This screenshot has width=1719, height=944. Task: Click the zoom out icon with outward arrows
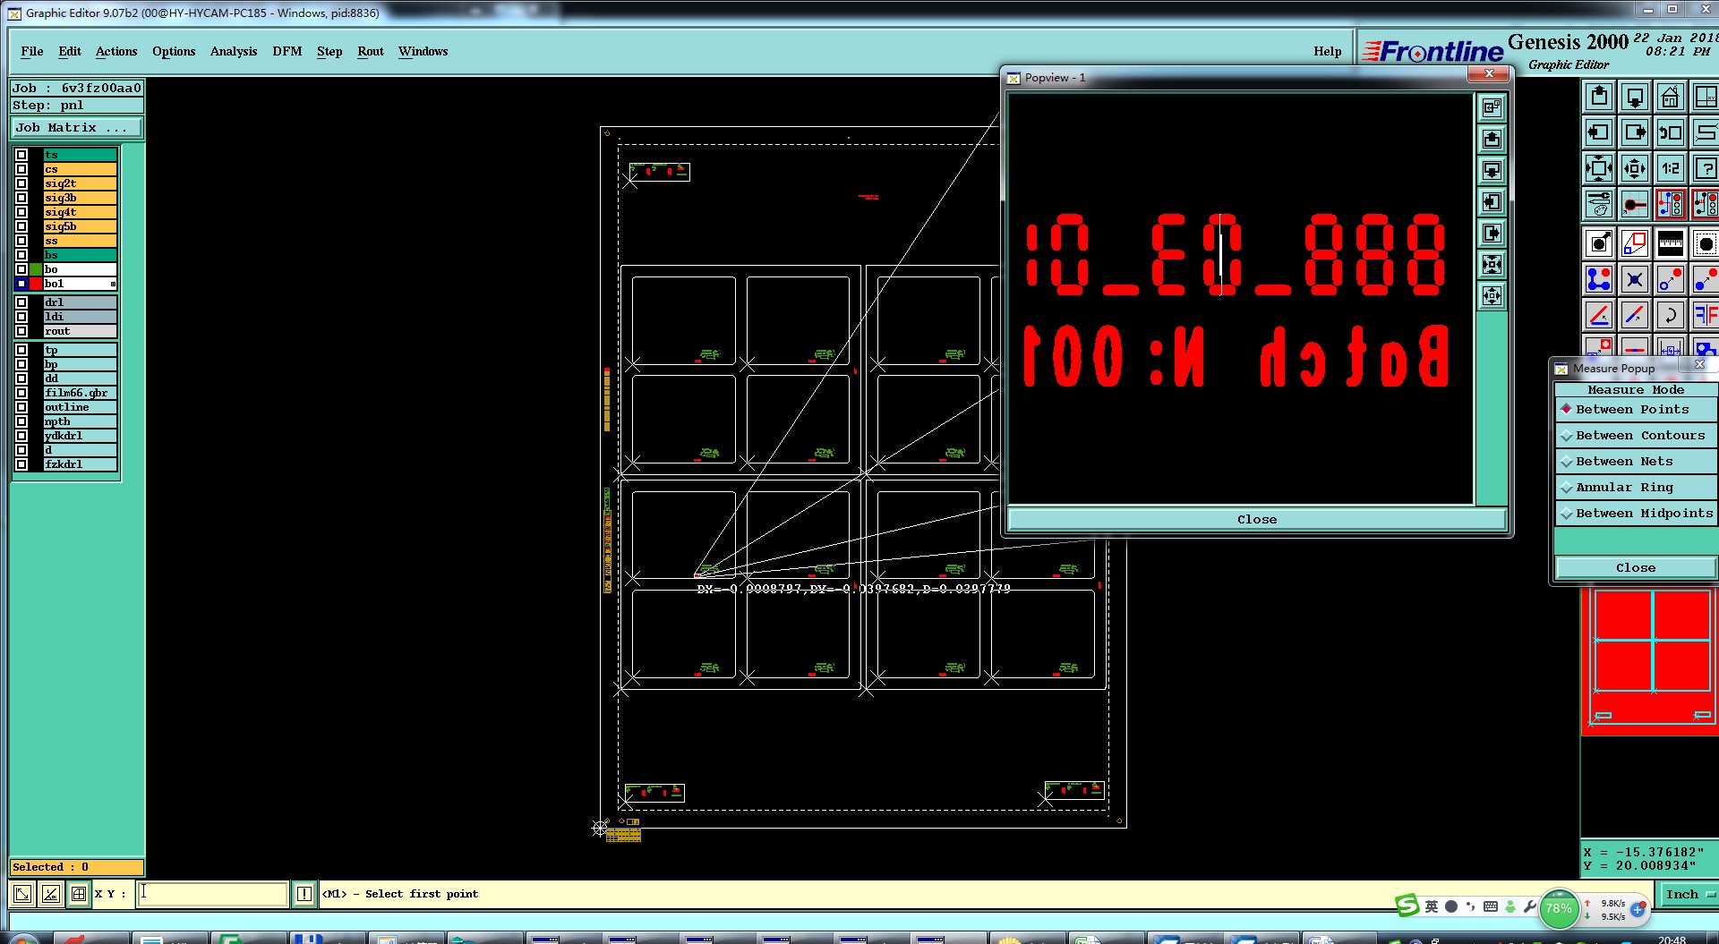[x=1635, y=168]
